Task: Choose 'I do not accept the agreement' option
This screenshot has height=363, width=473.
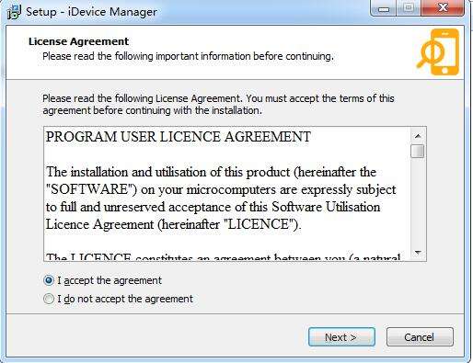Action: [x=49, y=299]
